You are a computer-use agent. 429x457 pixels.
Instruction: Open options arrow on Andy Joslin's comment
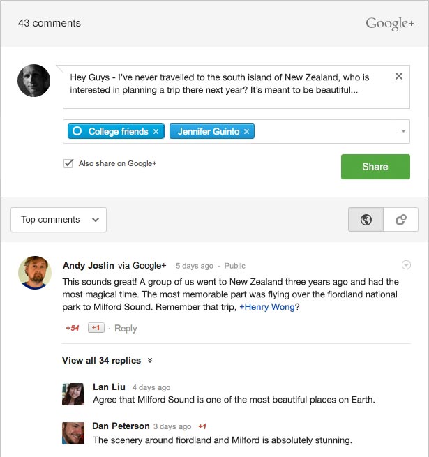click(406, 264)
